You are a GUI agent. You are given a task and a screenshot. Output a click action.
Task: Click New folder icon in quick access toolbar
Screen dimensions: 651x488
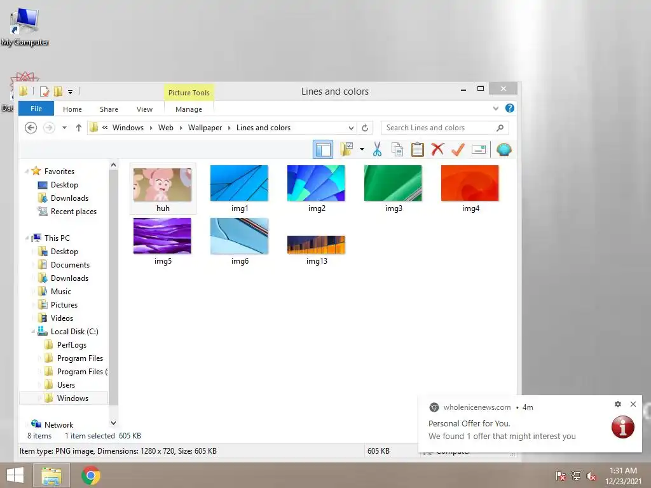[x=58, y=91]
